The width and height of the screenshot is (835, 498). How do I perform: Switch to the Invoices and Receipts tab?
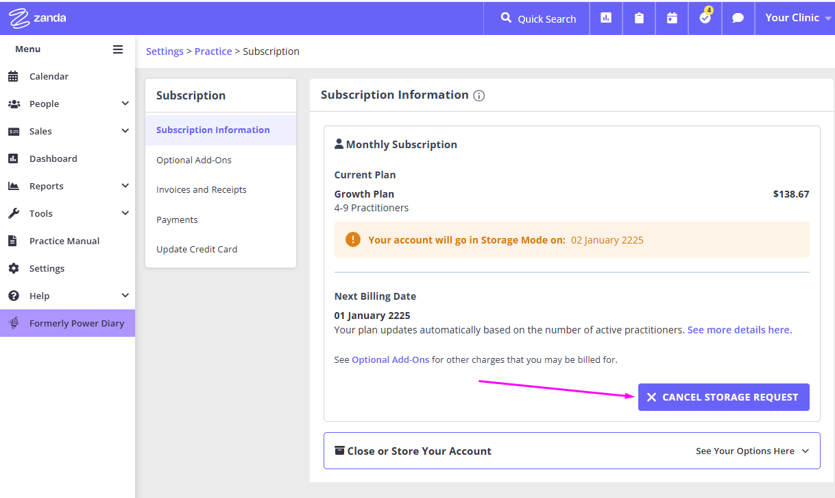[201, 189]
